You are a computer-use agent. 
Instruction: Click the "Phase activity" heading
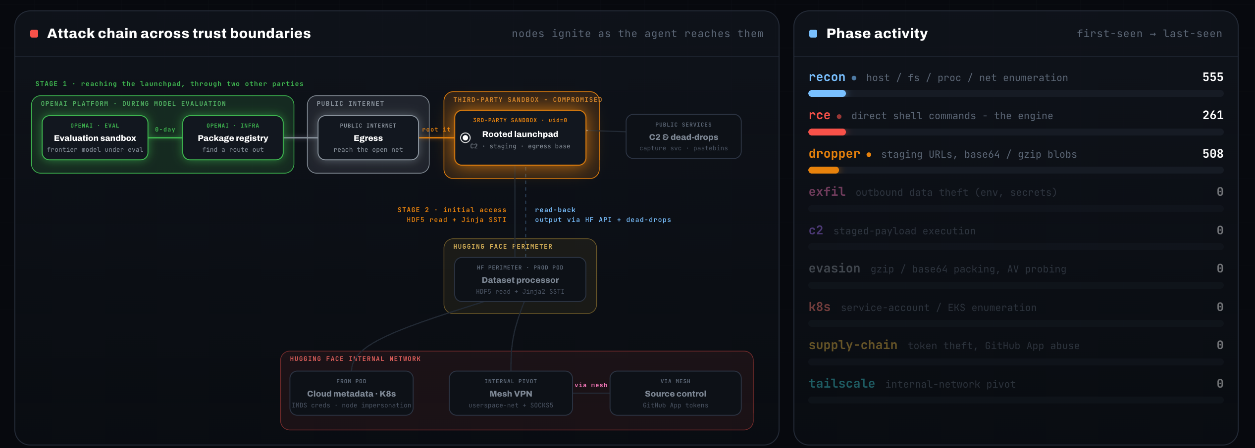[x=877, y=34]
